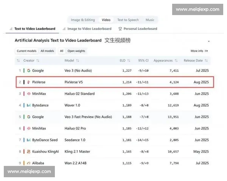Sort by the Appearances column header
The image size is (227, 181).
[163, 60]
